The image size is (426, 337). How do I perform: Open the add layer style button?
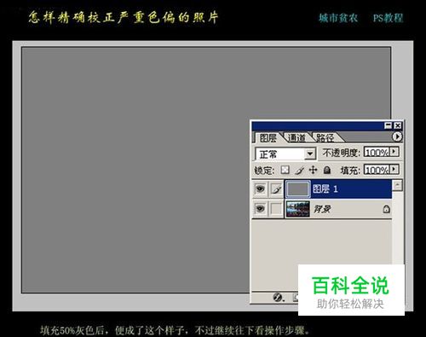[278, 298]
